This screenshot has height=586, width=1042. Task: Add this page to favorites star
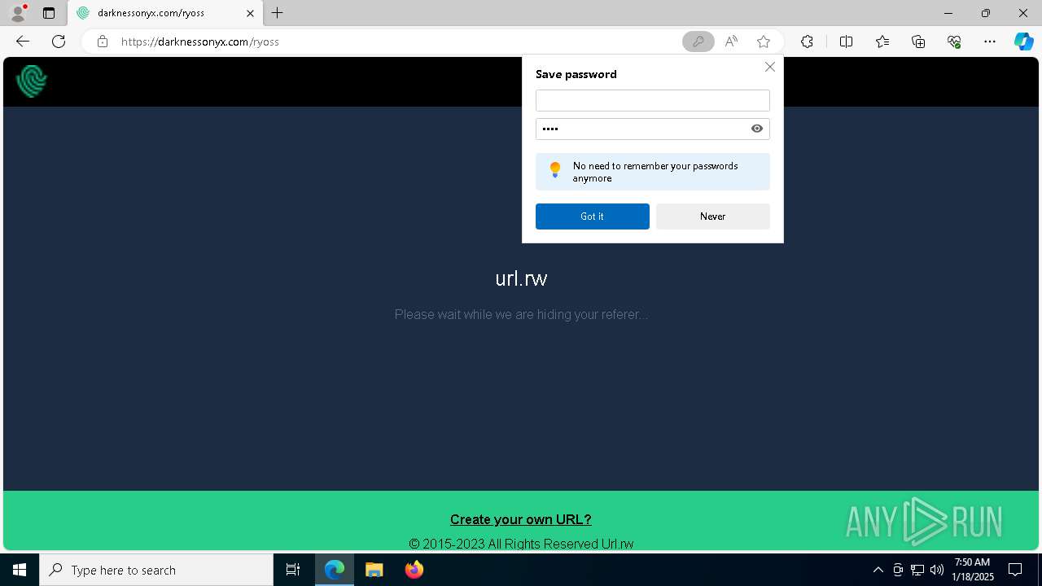click(x=764, y=42)
